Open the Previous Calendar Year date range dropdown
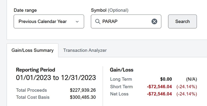Screen dimensions: 207x106 (x=49, y=21)
